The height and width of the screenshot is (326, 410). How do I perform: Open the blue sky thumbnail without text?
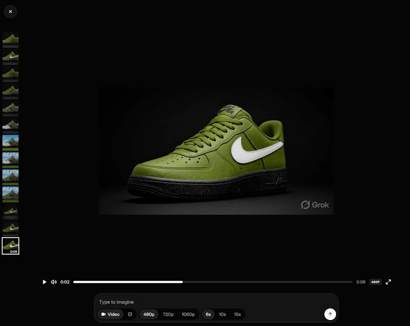click(x=10, y=143)
